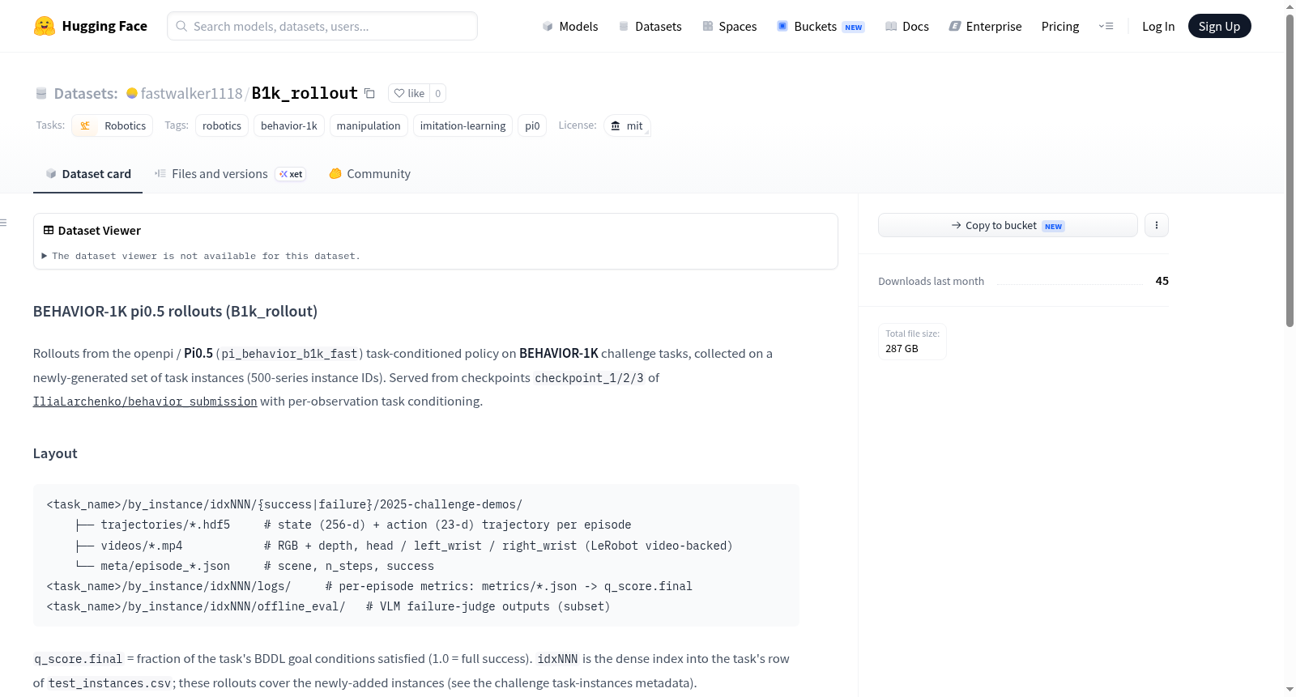Click the pi0 tag
The height and width of the screenshot is (697, 1296).
click(532, 125)
